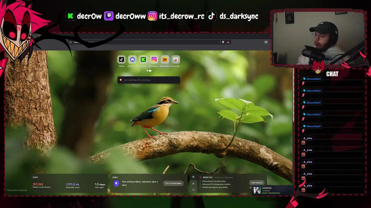Switch to first top sites page dot

click(x=147, y=71)
